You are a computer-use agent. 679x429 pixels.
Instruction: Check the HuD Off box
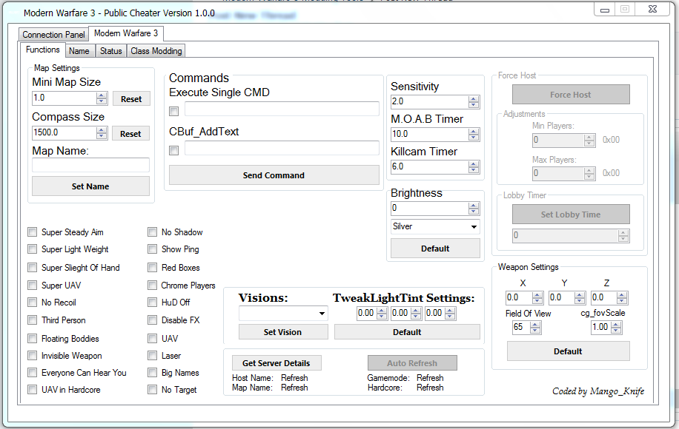pyautogui.click(x=152, y=302)
